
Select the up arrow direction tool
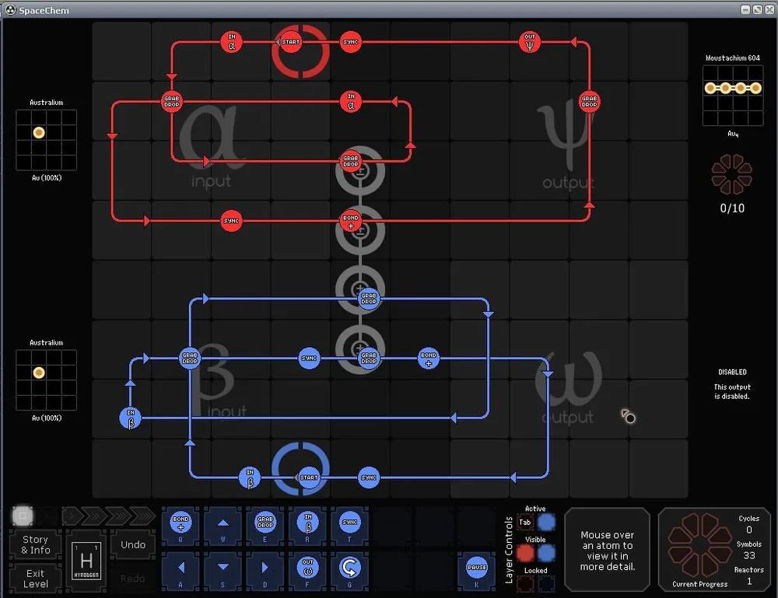pyautogui.click(x=223, y=523)
